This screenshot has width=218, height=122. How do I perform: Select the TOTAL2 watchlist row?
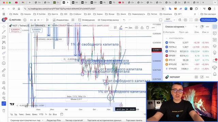187,47
